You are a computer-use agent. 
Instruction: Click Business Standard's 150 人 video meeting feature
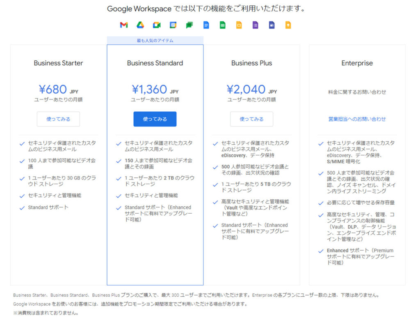pos(159,164)
